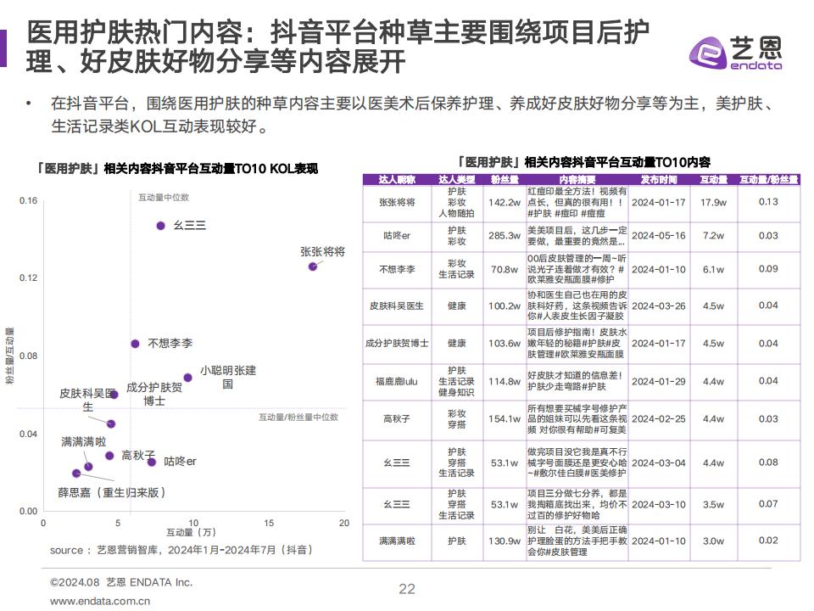Click the slide title about 医用护肤热门内容
The image size is (814, 611).
click(x=337, y=47)
